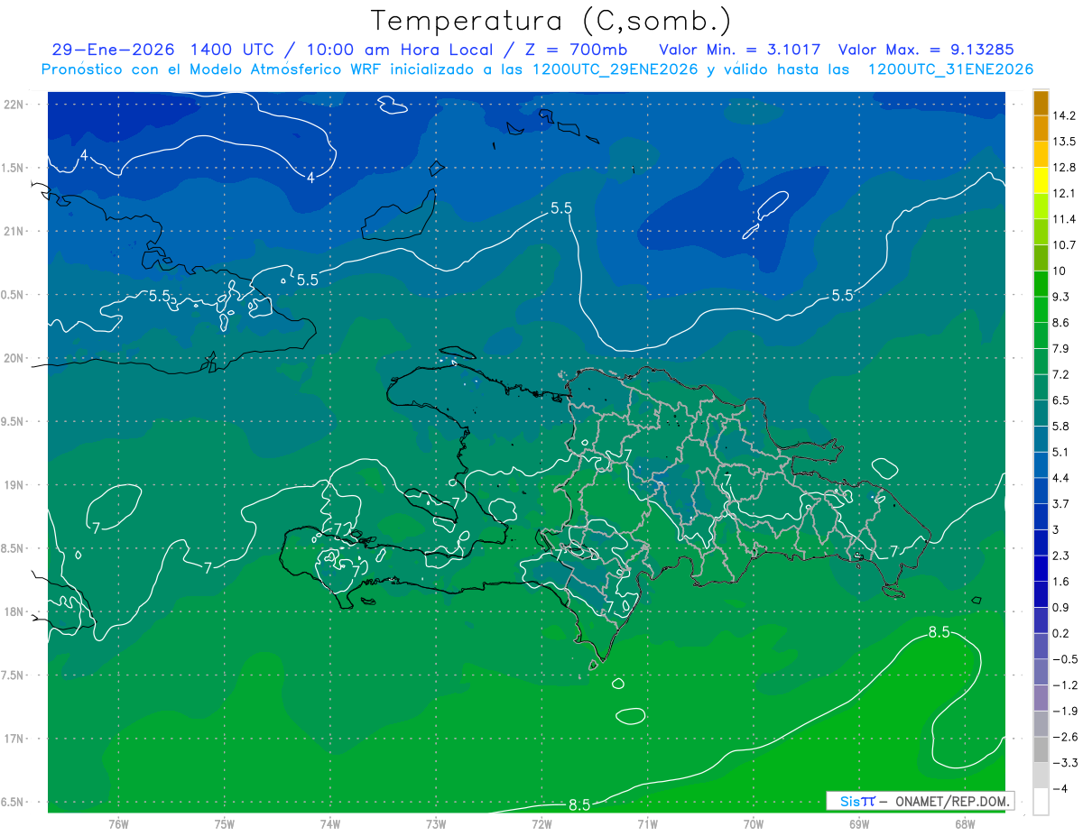Screen dimensions: 1083x836
Task: Click the 68W longitude axis label
Action: (964, 824)
